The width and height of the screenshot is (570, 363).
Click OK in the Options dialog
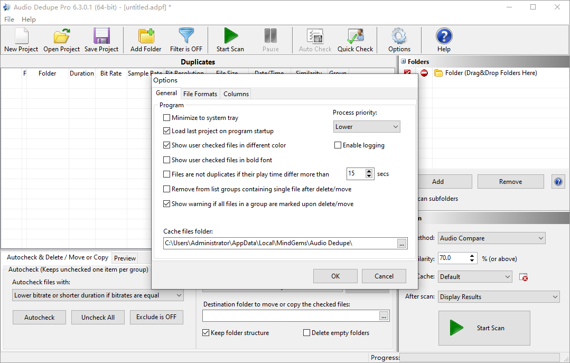coord(335,276)
